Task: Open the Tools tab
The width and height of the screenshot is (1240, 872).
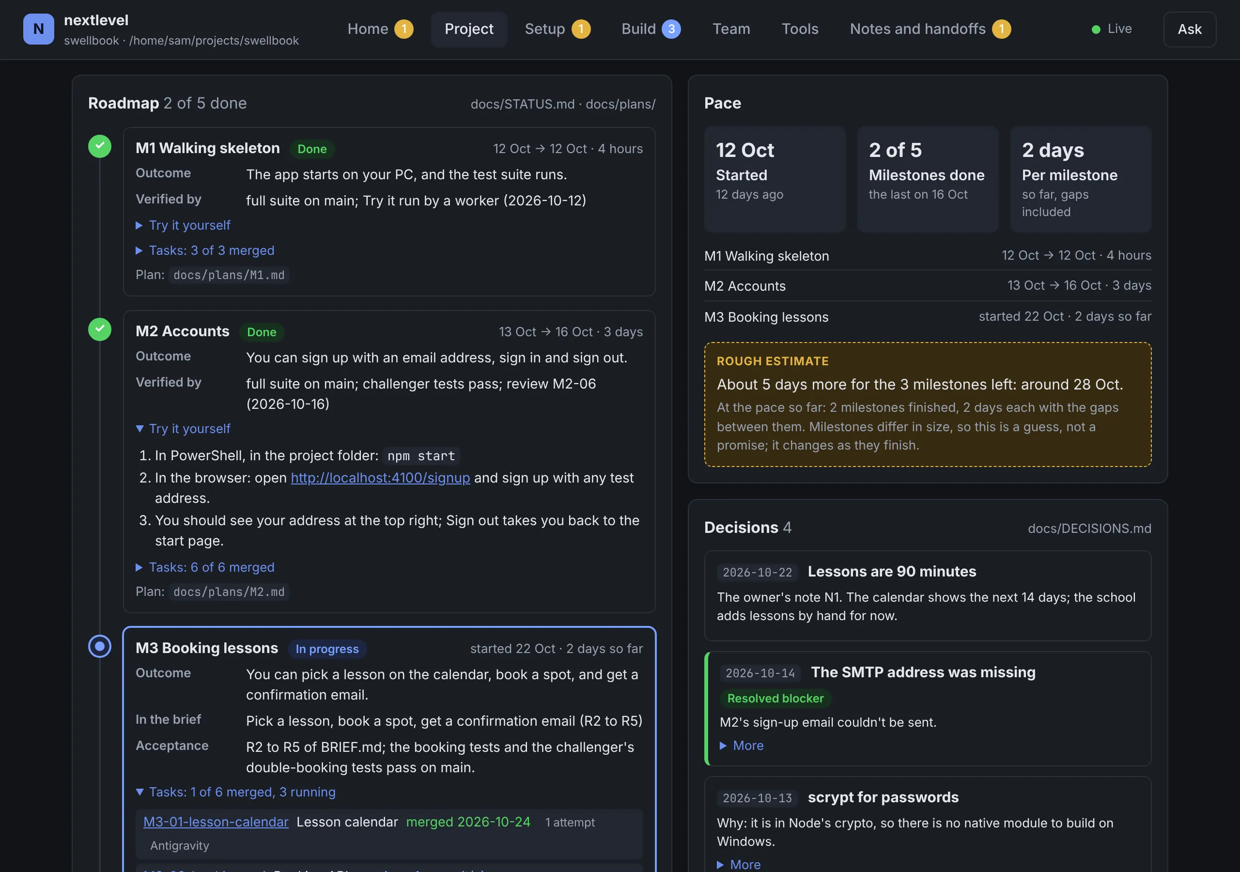Action: click(x=800, y=29)
